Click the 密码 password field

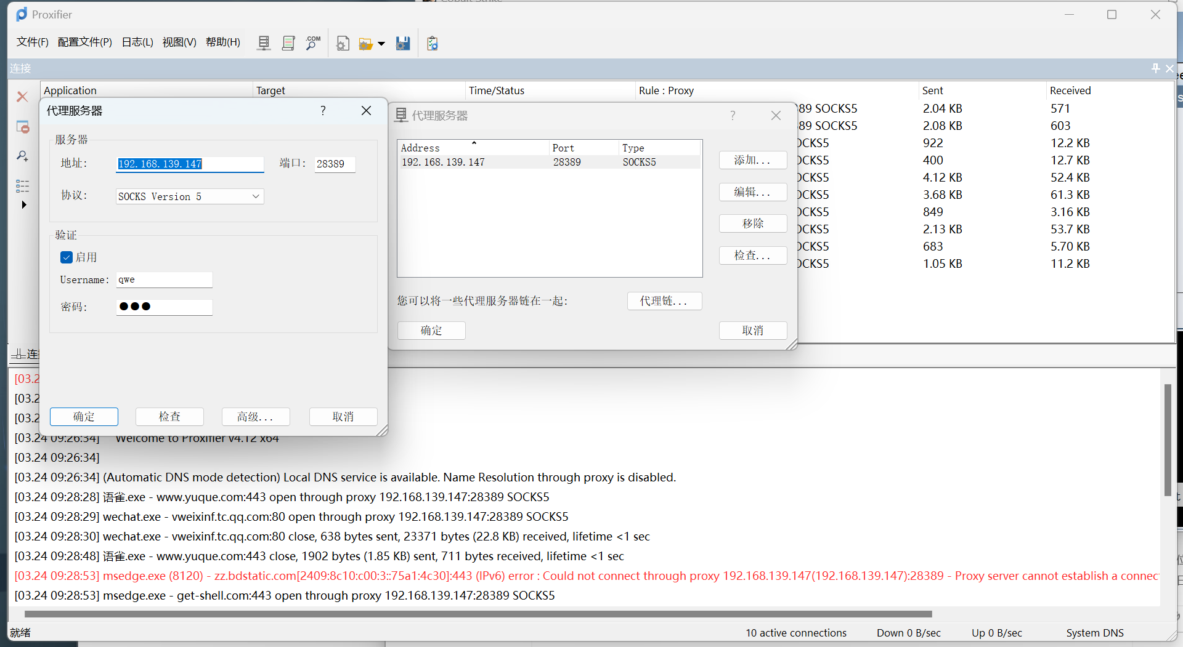point(164,307)
